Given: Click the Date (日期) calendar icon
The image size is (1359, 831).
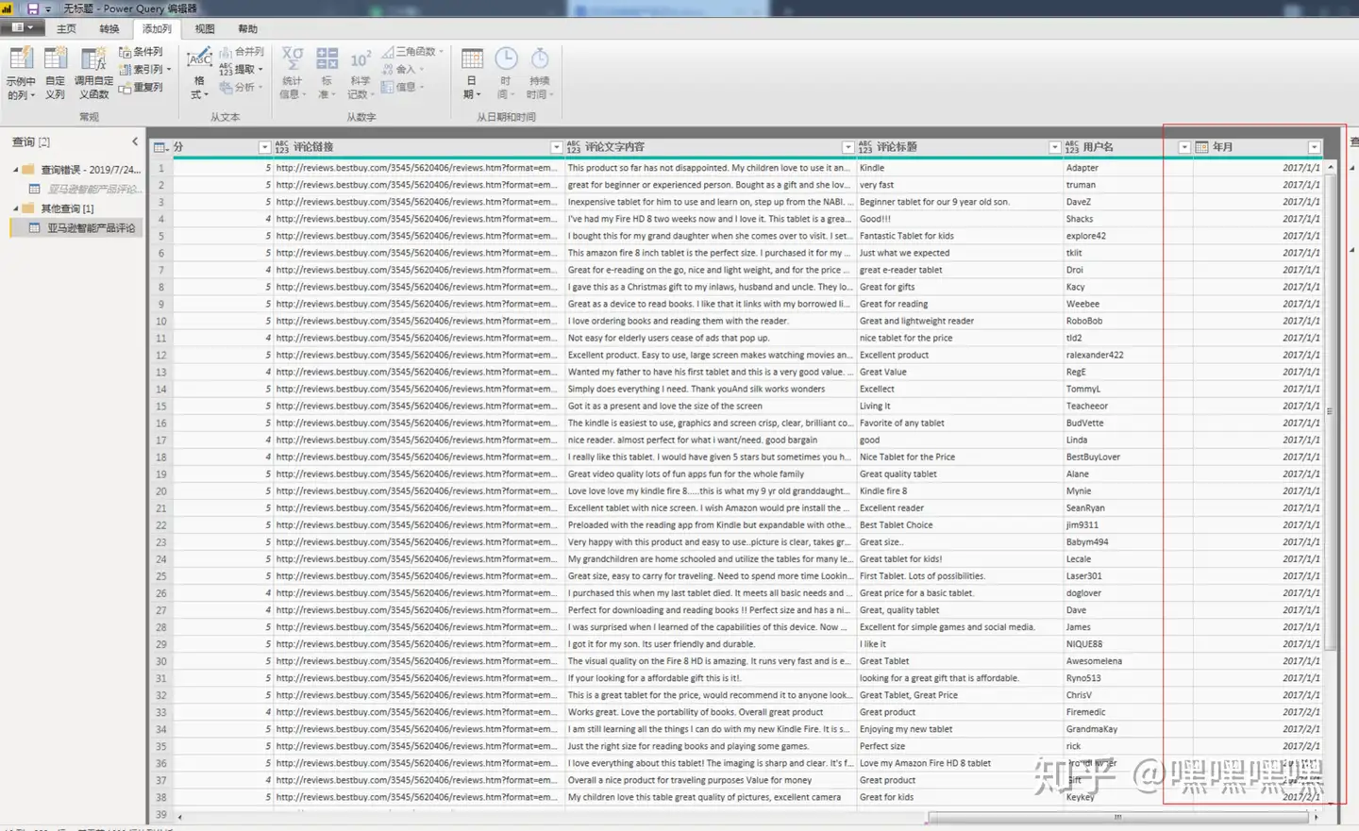Looking at the screenshot, I should pyautogui.click(x=472, y=59).
